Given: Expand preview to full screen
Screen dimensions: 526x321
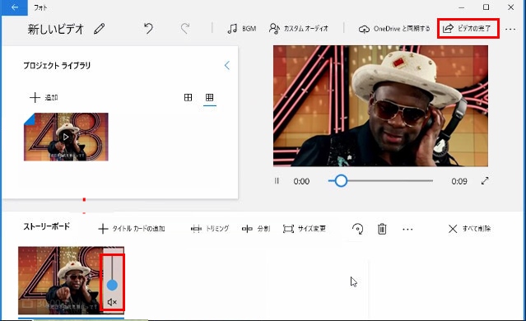Looking at the screenshot, I should pos(485,181).
